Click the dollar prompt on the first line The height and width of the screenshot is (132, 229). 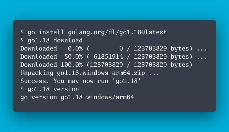click(x=22, y=32)
